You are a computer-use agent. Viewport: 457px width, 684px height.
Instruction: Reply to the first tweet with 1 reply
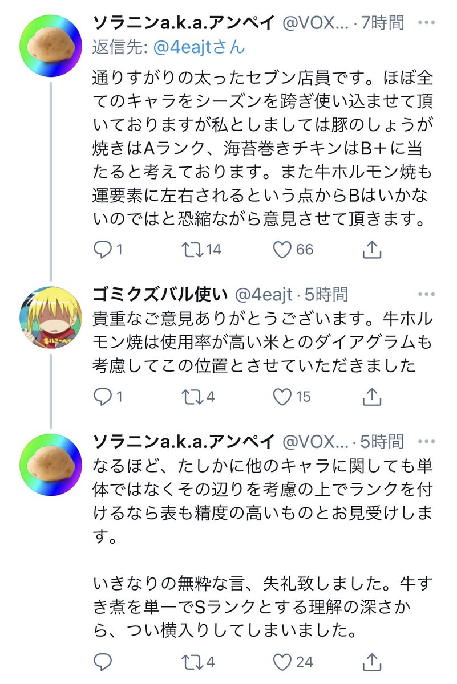click(102, 249)
